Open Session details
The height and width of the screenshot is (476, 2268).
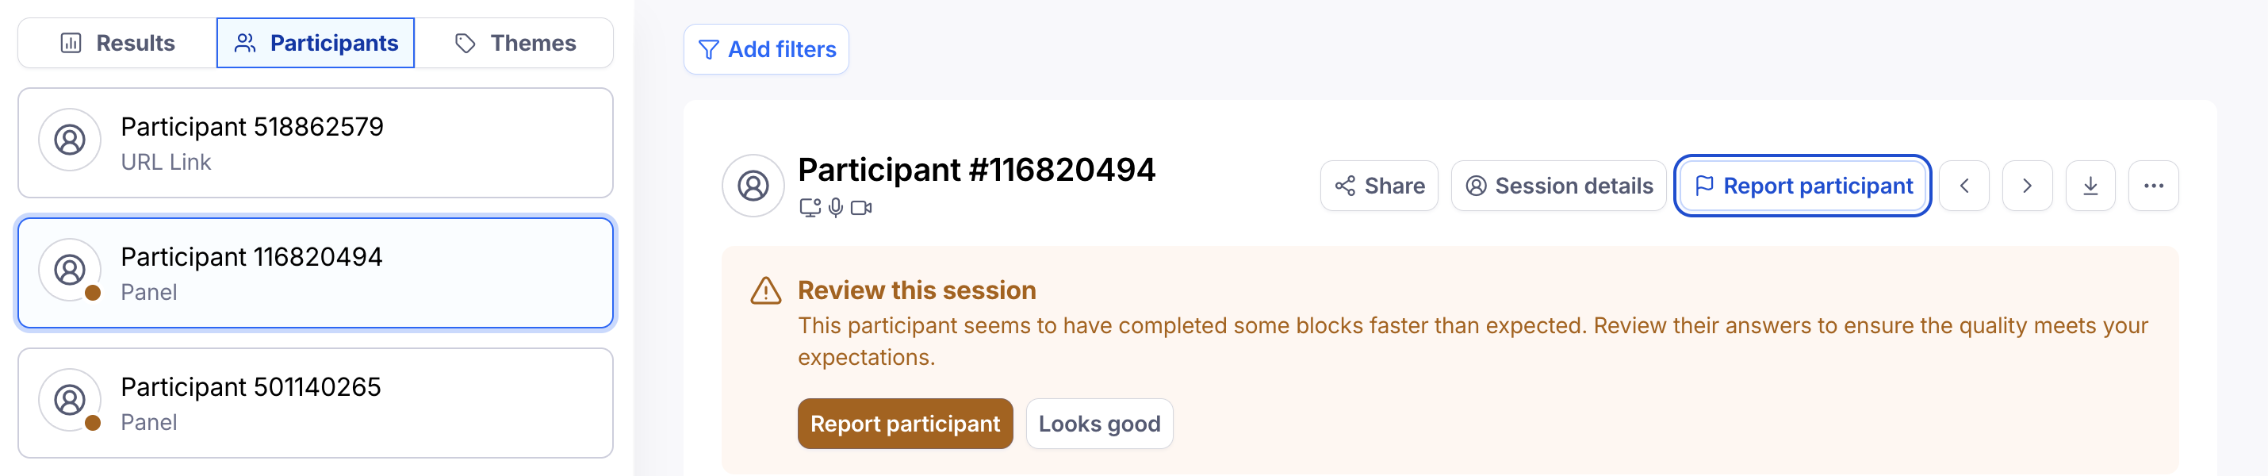click(x=1558, y=186)
